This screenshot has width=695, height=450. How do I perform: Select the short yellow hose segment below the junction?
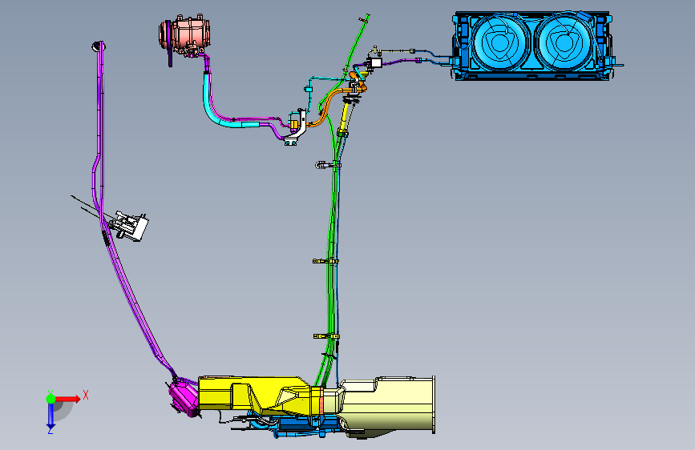(344, 118)
